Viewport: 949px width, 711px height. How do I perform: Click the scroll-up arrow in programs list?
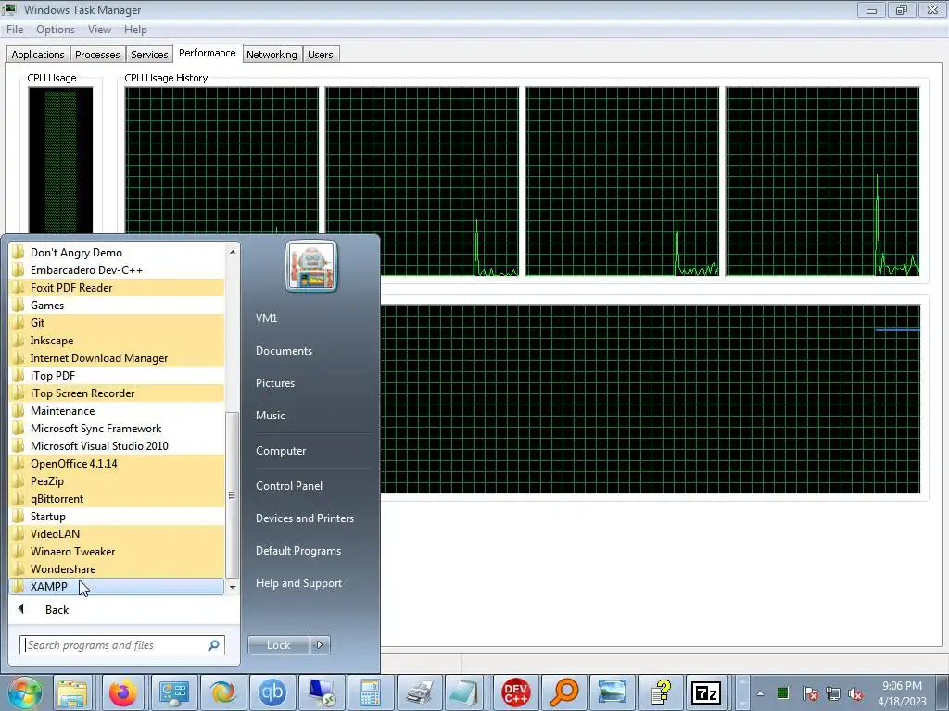point(233,251)
